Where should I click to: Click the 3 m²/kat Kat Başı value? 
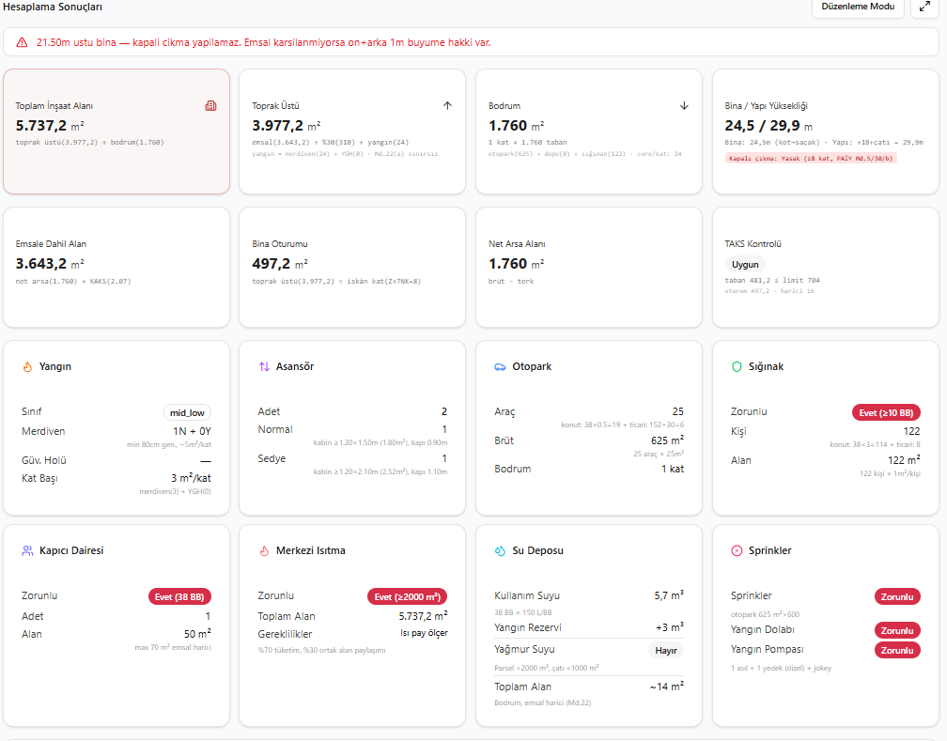coord(191,478)
